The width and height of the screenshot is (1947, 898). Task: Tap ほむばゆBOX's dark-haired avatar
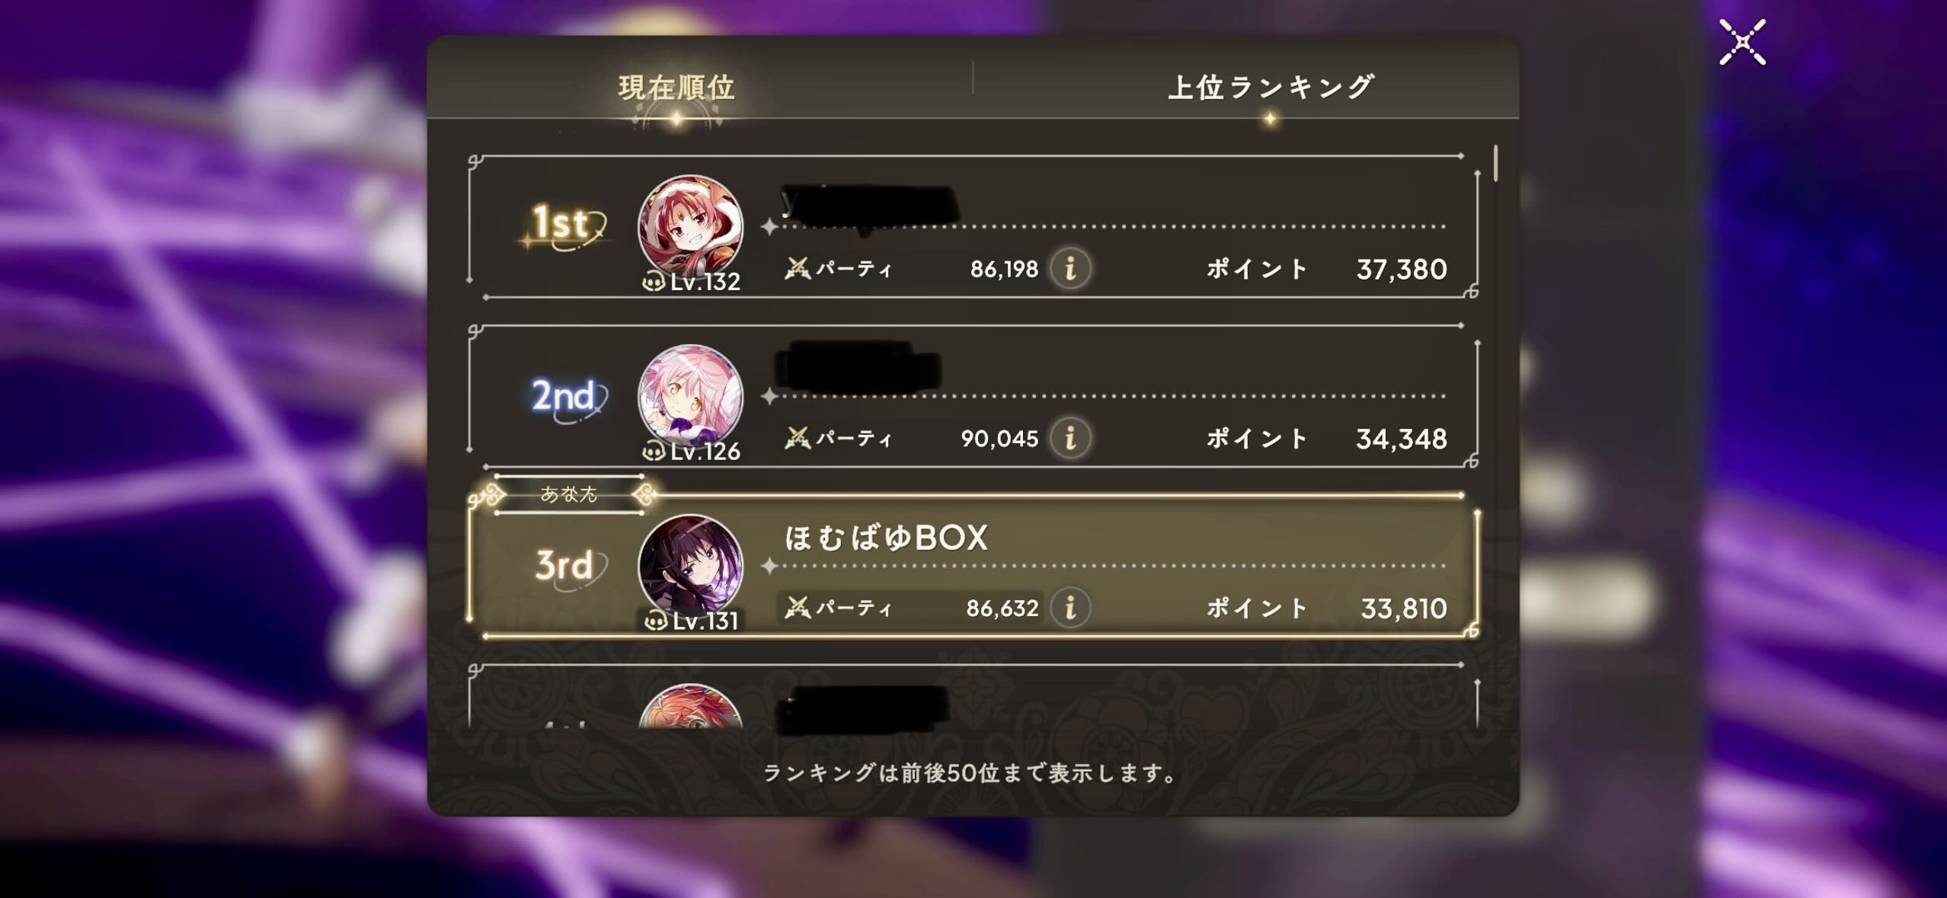[x=690, y=567]
